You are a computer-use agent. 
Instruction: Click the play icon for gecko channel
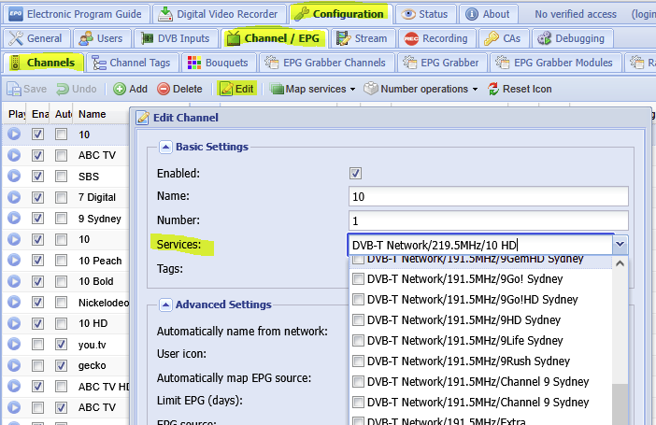(x=14, y=365)
